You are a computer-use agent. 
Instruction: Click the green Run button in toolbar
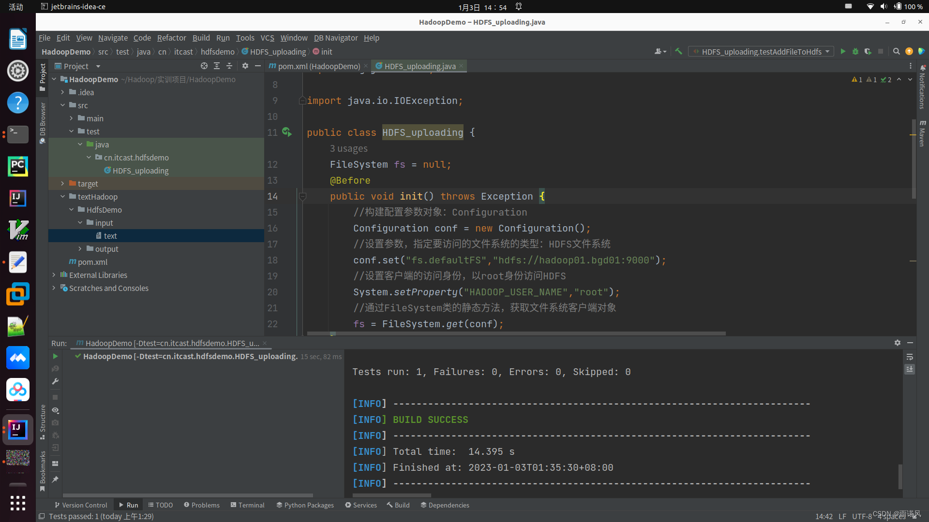[x=843, y=52]
